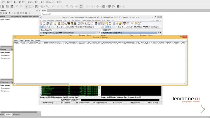The width and height of the screenshot is (210, 118).
Task: Select drive c in left Total Commander panel
Action: pos(42,27)
